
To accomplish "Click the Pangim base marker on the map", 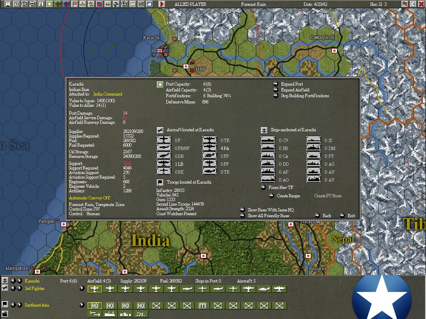I will [x=64, y=224].
